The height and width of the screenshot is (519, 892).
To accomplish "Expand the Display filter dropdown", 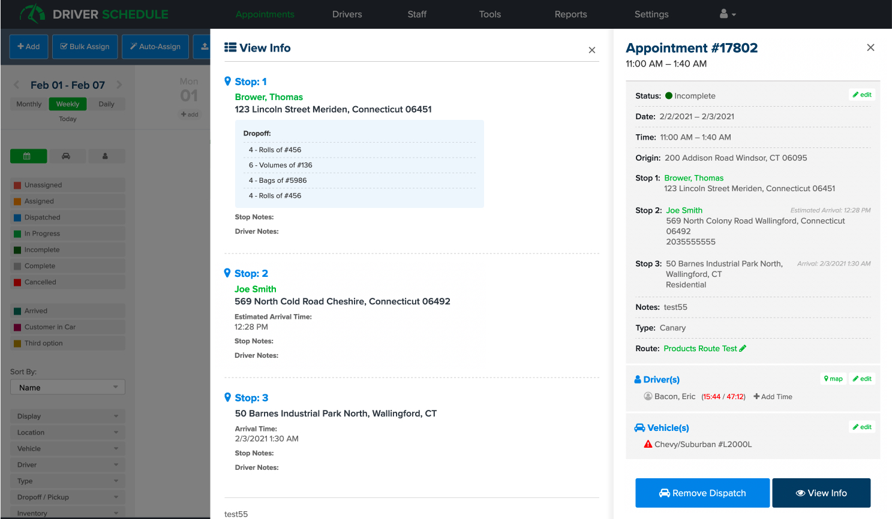I will coord(68,417).
